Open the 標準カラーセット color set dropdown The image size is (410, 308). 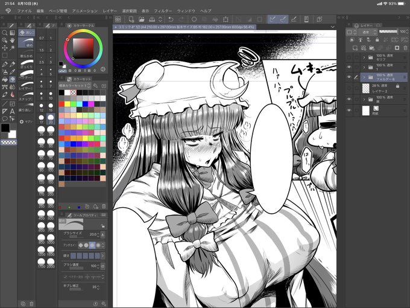click(75, 86)
